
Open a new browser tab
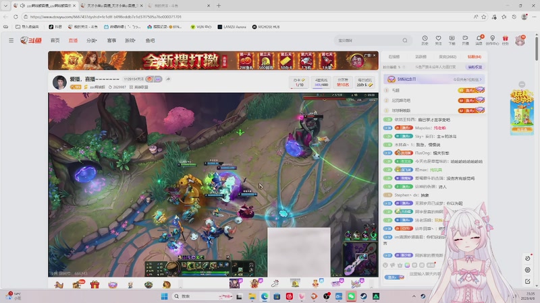pos(219,5)
